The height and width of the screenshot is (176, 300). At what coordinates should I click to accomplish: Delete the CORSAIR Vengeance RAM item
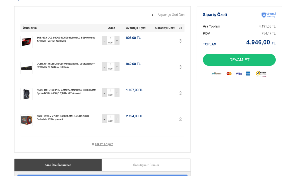point(180,67)
